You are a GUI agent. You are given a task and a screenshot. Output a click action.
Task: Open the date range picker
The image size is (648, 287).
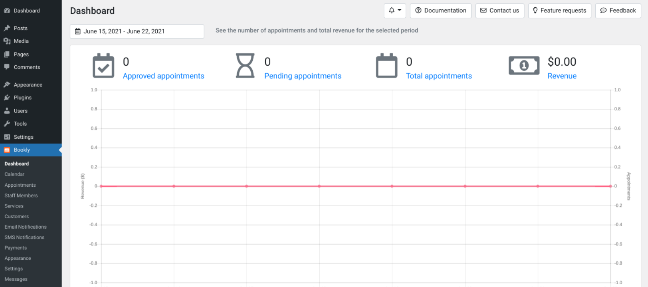pyautogui.click(x=137, y=32)
